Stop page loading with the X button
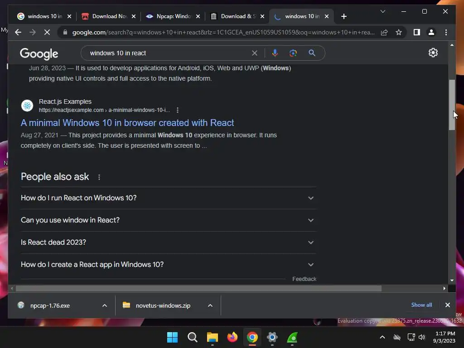Image resolution: width=464 pixels, height=348 pixels. 47,32
